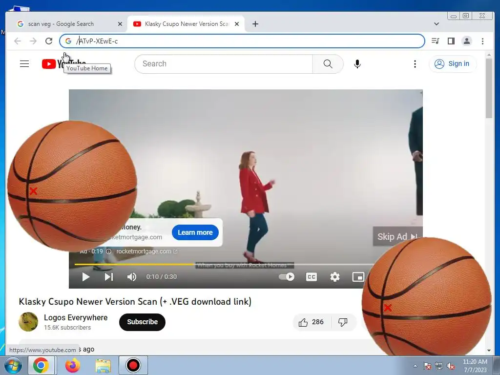
Task: Click the YouTube Search input field
Action: point(224,64)
